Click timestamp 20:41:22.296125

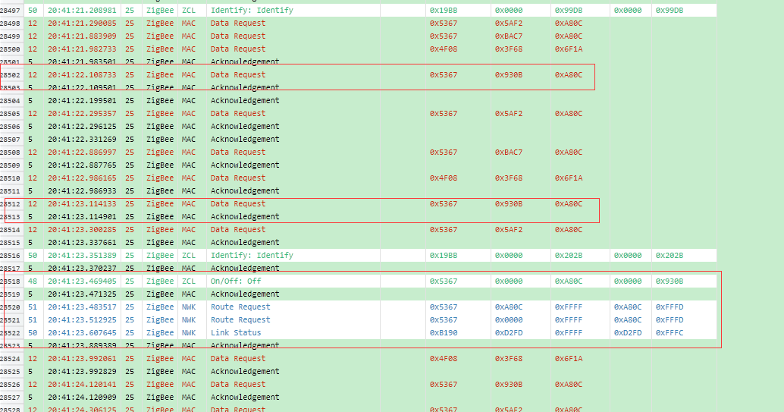[x=82, y=127]
